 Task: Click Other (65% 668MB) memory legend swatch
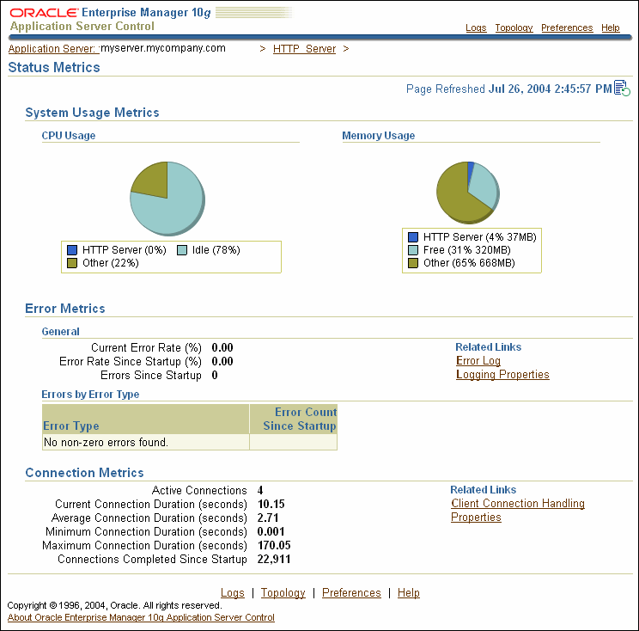pos(413,263)
